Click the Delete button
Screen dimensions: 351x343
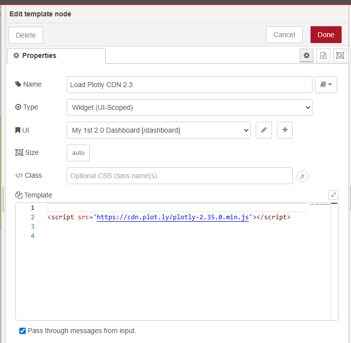[x=26, y=35]
